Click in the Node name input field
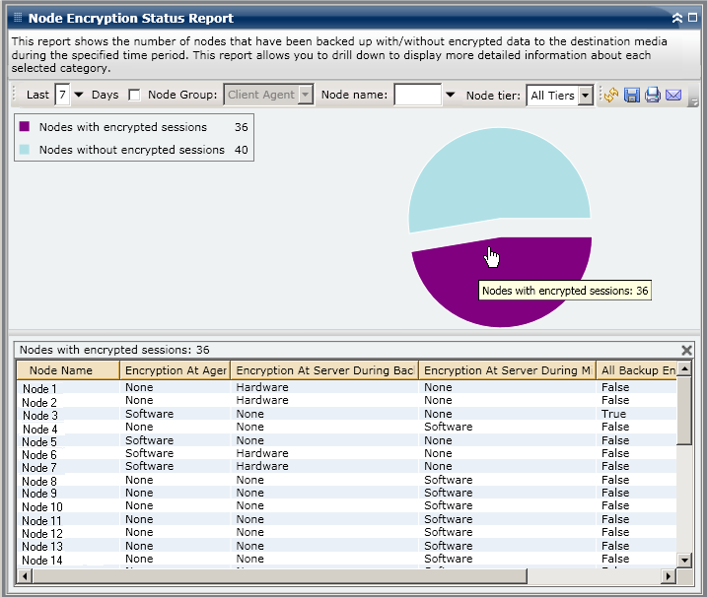 click(417, 96)
